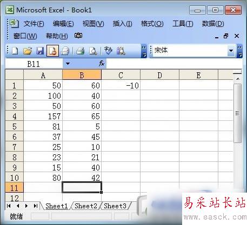Click the Excel logo in the title bar
This screenshot has height=225, width=247.
(x=10, y=10)
